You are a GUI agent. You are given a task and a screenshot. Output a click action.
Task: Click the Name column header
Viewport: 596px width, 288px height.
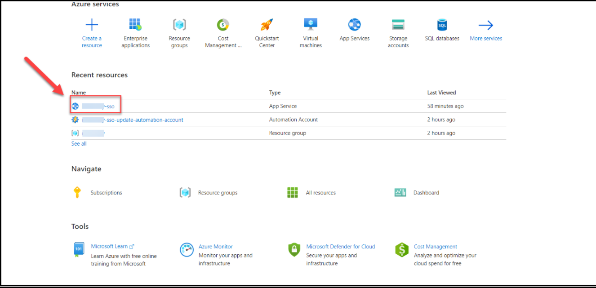coord(79,93)
